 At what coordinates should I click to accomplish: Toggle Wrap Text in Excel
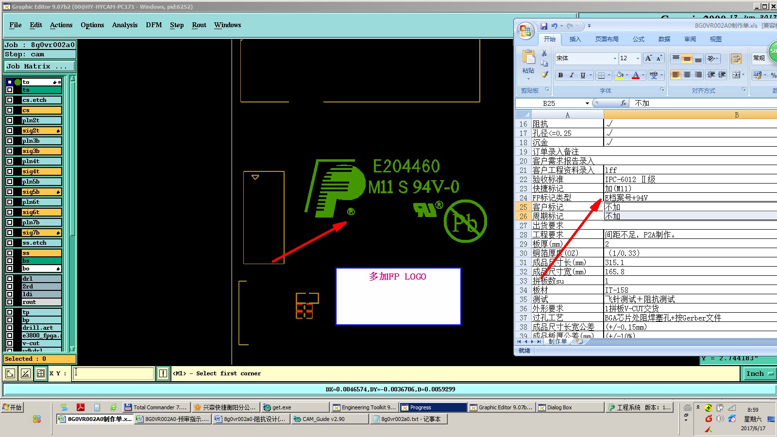pos(736,58)
